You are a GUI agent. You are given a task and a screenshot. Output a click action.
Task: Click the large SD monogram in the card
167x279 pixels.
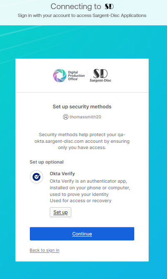[100, 73]
